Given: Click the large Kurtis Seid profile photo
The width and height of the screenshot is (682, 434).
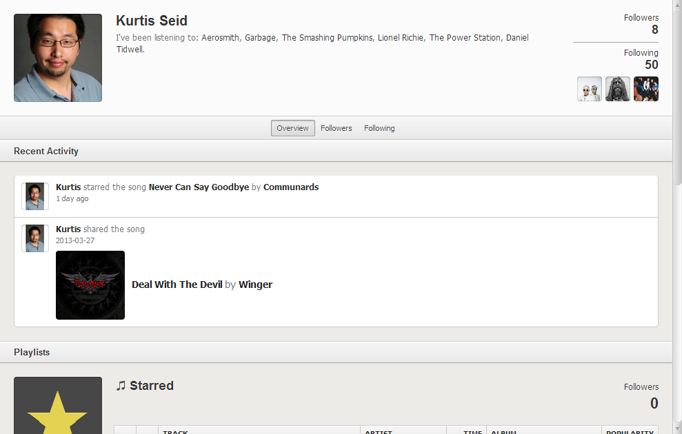Looking at the screenshot, I should click(58, 58).
